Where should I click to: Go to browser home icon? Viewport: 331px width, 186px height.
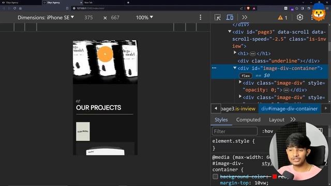pyautogui.click(x=20, y=8)
